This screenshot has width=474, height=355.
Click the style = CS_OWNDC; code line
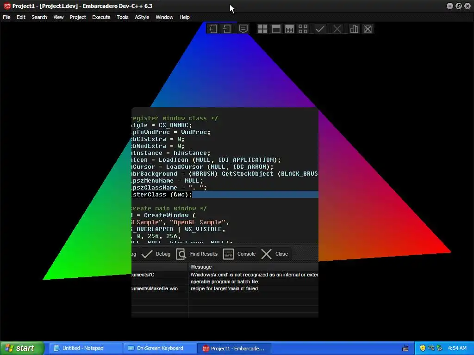[162, 125]
